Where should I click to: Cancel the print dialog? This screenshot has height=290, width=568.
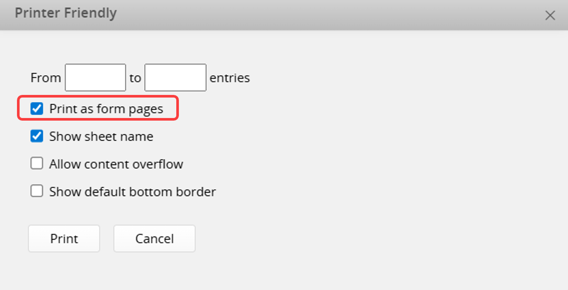(154, 239)
